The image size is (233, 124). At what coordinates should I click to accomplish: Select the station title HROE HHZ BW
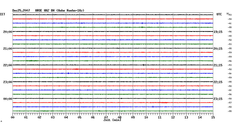[45, 11]
